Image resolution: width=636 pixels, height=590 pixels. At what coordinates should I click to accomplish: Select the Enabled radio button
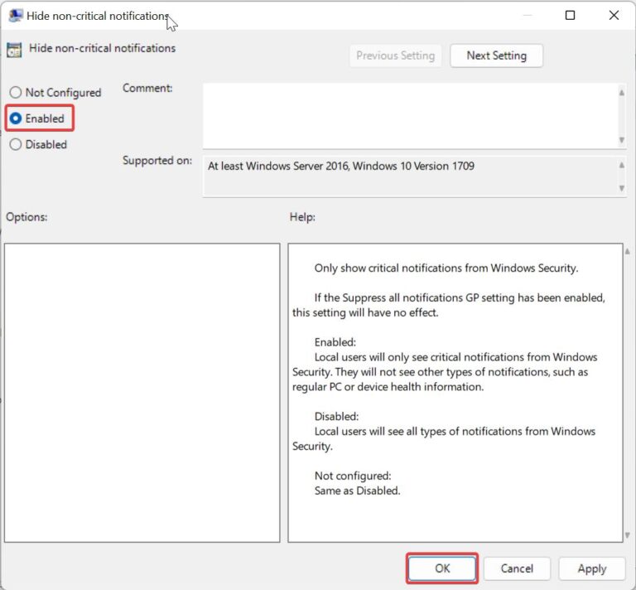tap(16, 118)
